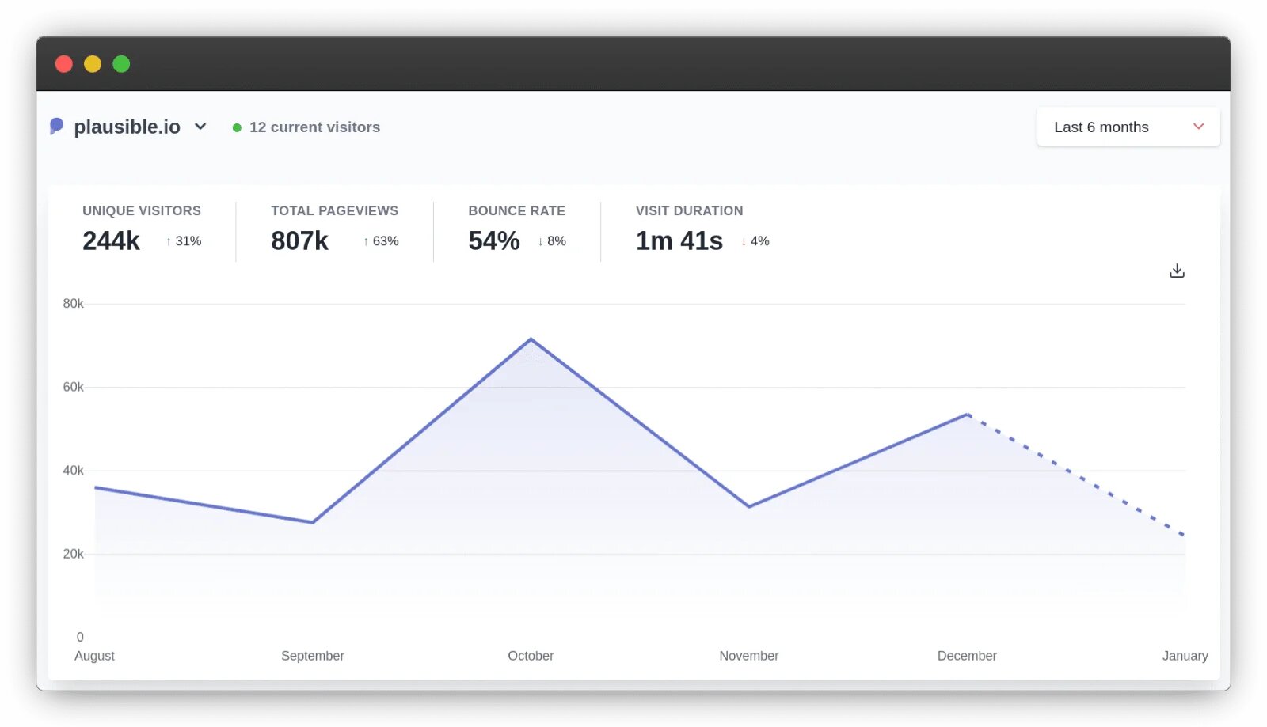Open the 12 current visitors link
The width and height of the screenshot is (1267, 727).
[314, 127]
